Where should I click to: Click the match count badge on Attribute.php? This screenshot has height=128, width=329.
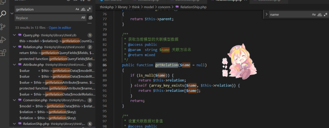tap(90, 65)
